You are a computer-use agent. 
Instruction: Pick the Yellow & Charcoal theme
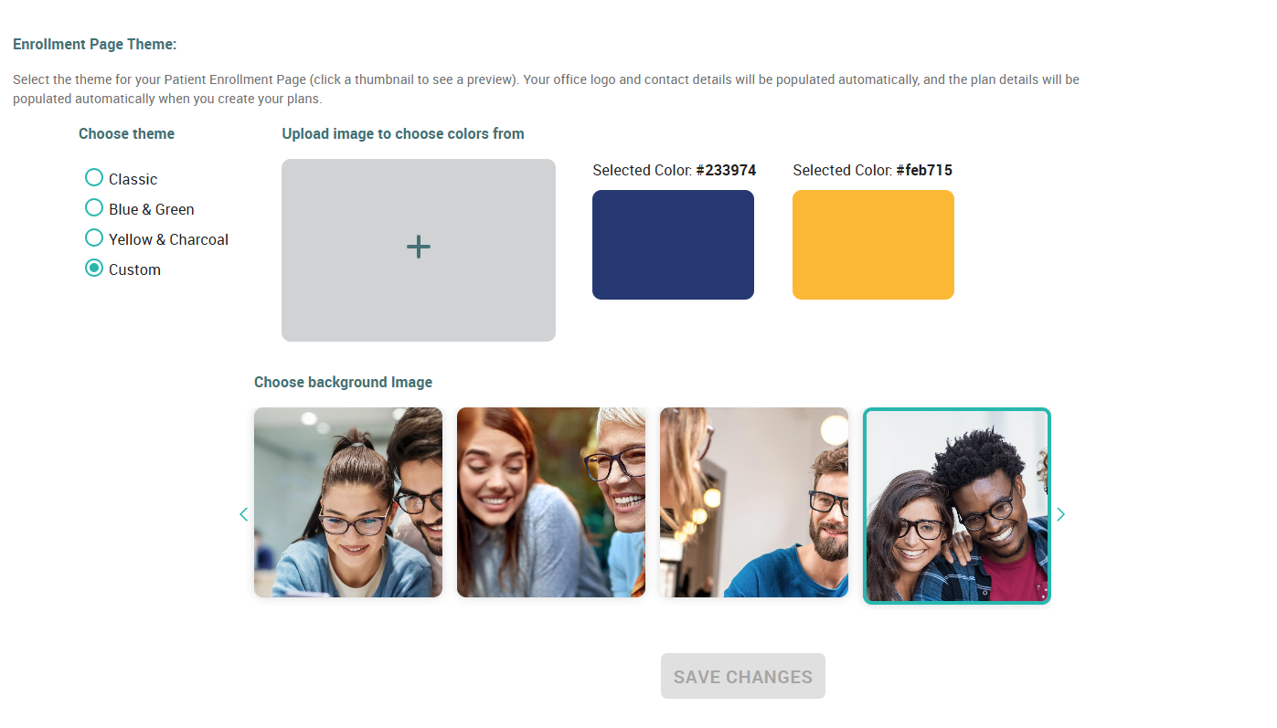coord(93,237)
